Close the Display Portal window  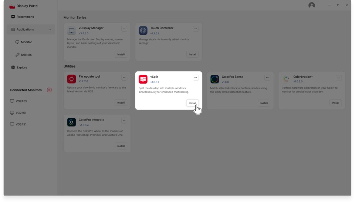pos(346,5)
